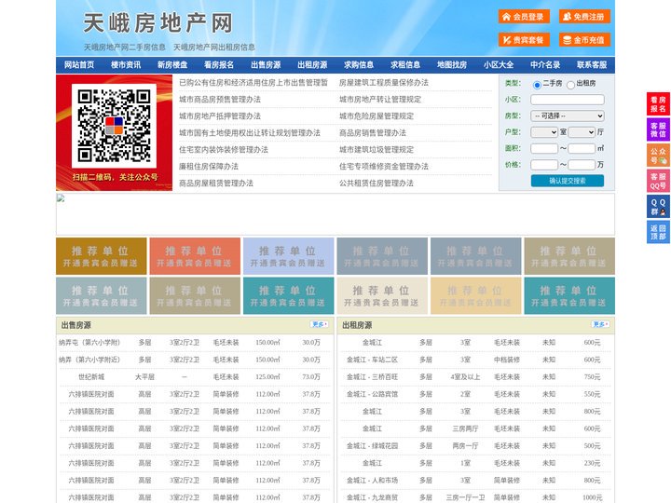The width and height of the screenshot is (671, 503).
Task: Click the minimum 面积 input field
Action: coord(544,148)
